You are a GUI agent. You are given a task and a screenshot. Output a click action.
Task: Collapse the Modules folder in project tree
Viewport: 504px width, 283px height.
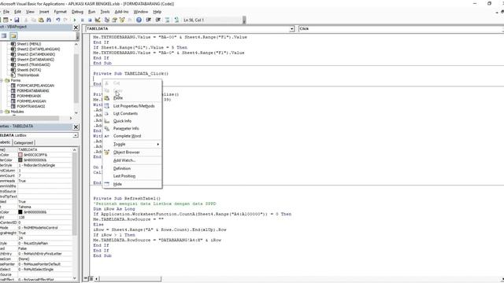[2, 112]
